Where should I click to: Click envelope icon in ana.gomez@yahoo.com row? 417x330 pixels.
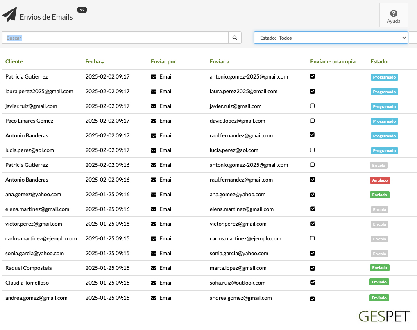point(154,195)
